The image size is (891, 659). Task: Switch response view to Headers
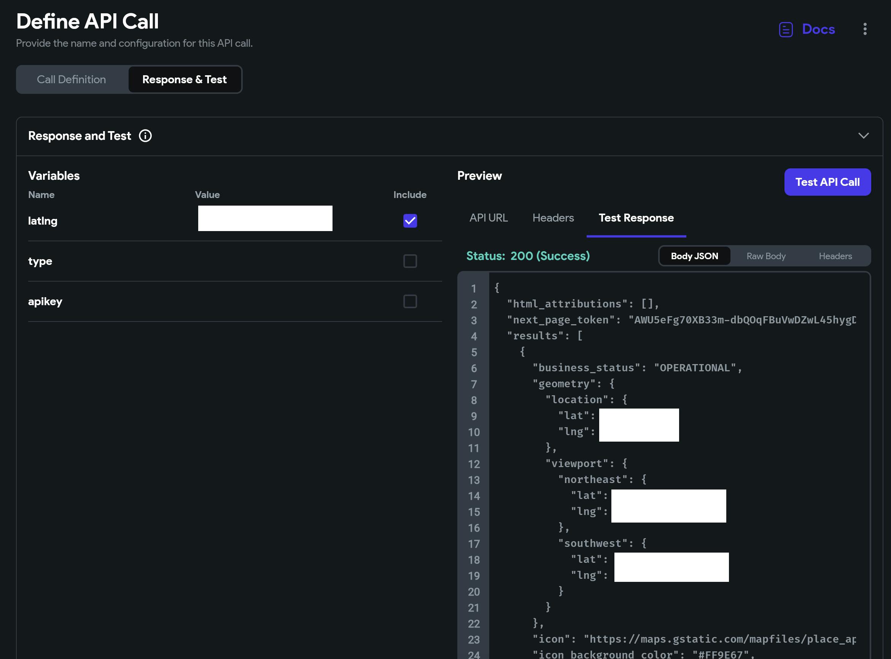pyautogui.click(x=835, y=256)
